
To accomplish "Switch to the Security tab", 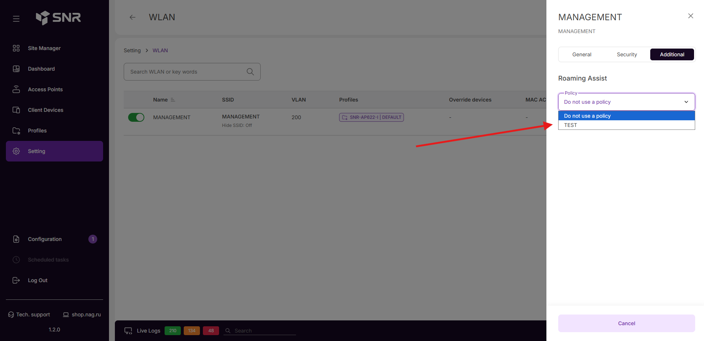I will click(627, 54).
